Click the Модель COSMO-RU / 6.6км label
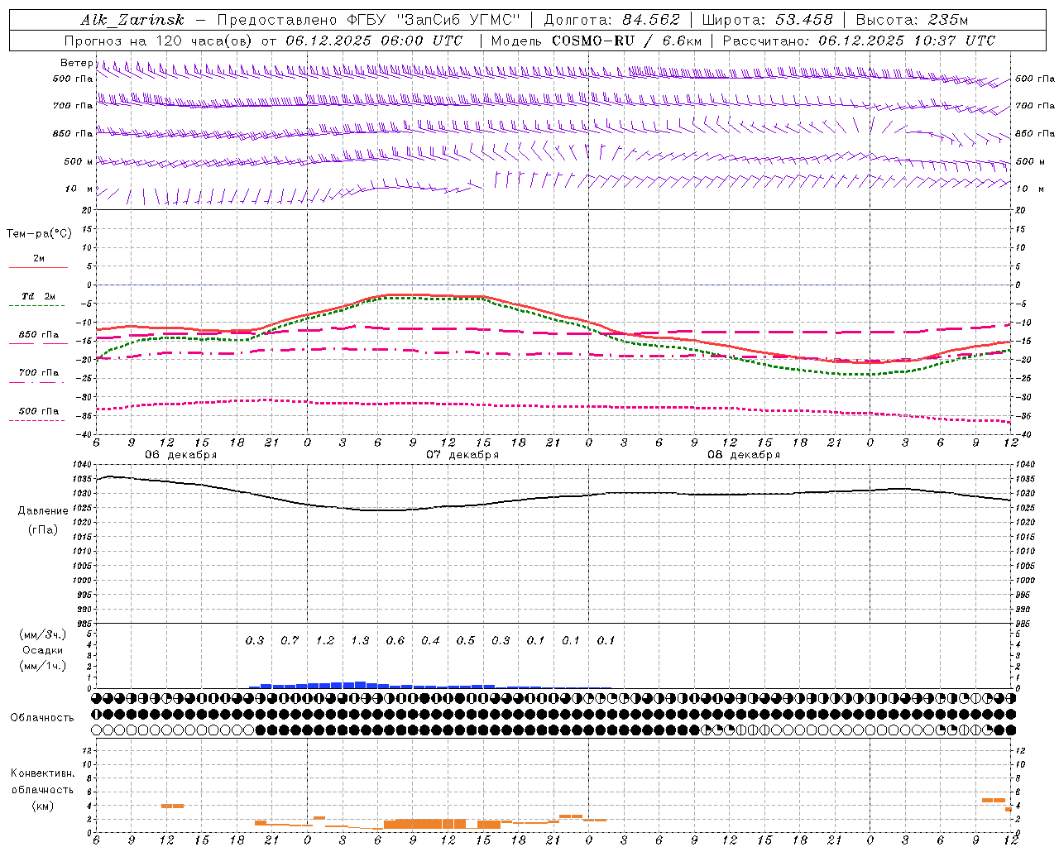1059x847 pixels. pyautogui.click(x=597, y=41)
